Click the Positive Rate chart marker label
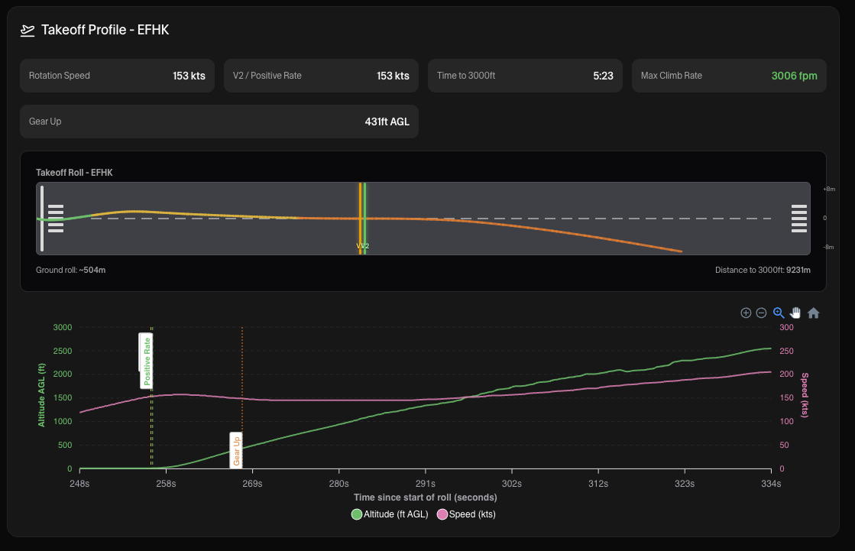The height and width of the screenshot is (551, 855). coord(146,361)
